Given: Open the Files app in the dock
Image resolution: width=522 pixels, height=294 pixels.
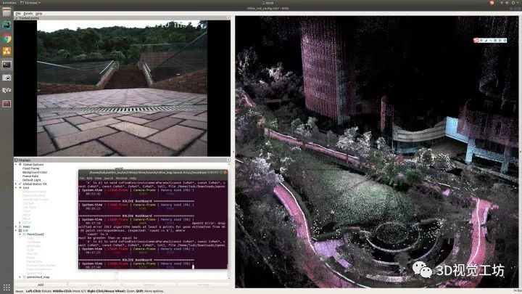Looking at the screenshot, I should point(7,12).
